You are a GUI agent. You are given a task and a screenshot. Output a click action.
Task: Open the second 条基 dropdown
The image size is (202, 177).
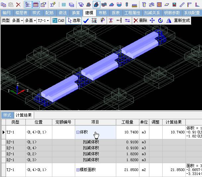30,20
